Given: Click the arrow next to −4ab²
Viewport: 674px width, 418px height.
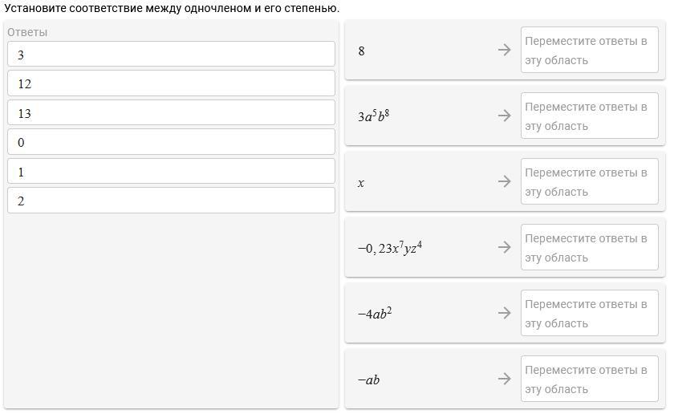Looking at the screenshot, I should 504,314.
